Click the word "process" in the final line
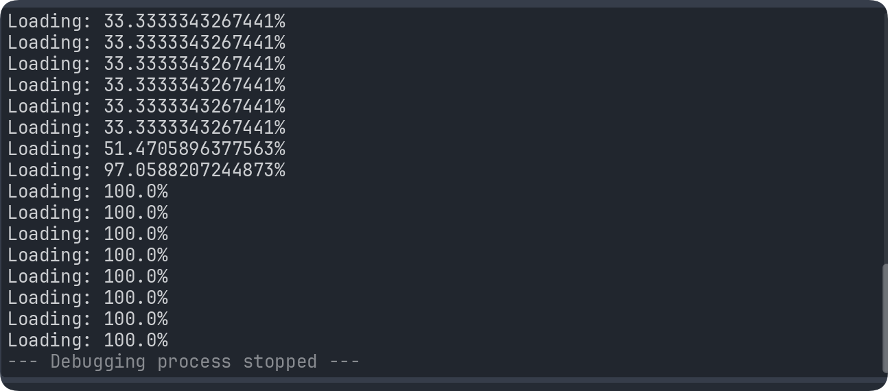 pos(194,362)
